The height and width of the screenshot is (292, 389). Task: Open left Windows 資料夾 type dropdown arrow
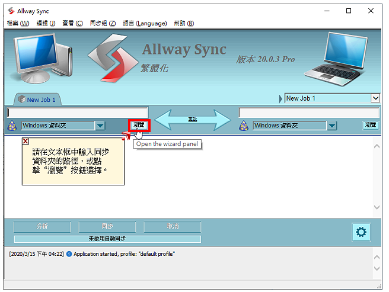(x=100, y=126)
